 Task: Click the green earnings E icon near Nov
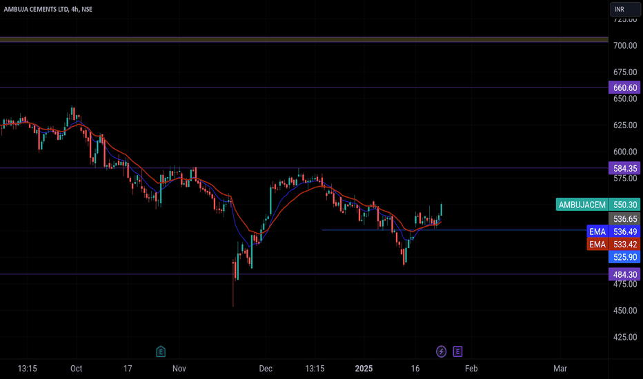click(x=161, y=351)
